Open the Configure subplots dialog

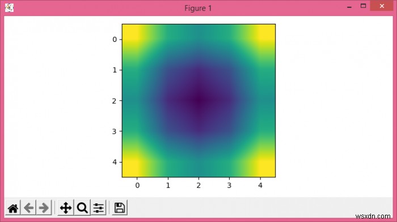pyautogui.click(x=99, y=208)
